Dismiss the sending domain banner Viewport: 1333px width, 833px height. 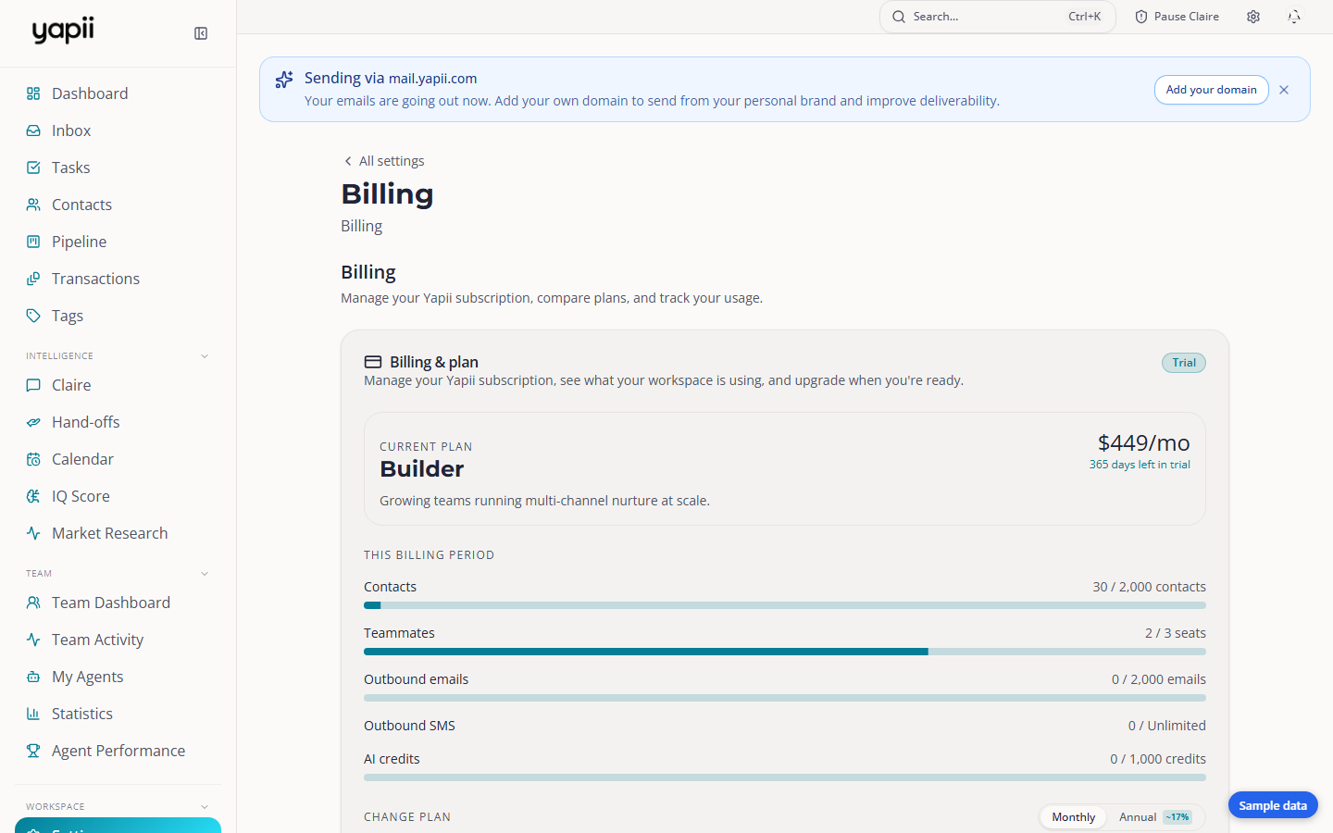coord(1284,90)
